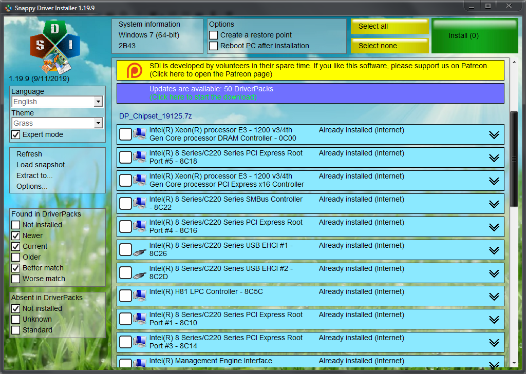Click the DP_Chipset_19125.7z pack header
526x374 pixels.
[155, 116]
